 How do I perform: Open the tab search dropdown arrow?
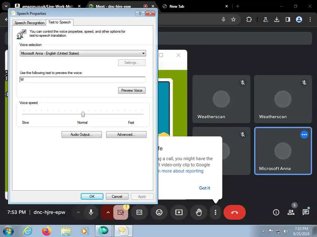tap(6, 6)
